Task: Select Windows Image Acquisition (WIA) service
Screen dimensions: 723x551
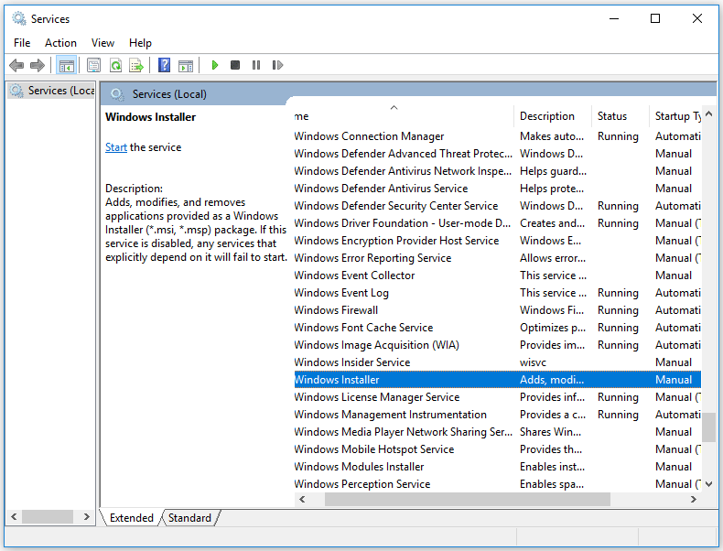Action: [x=498, y=345]
